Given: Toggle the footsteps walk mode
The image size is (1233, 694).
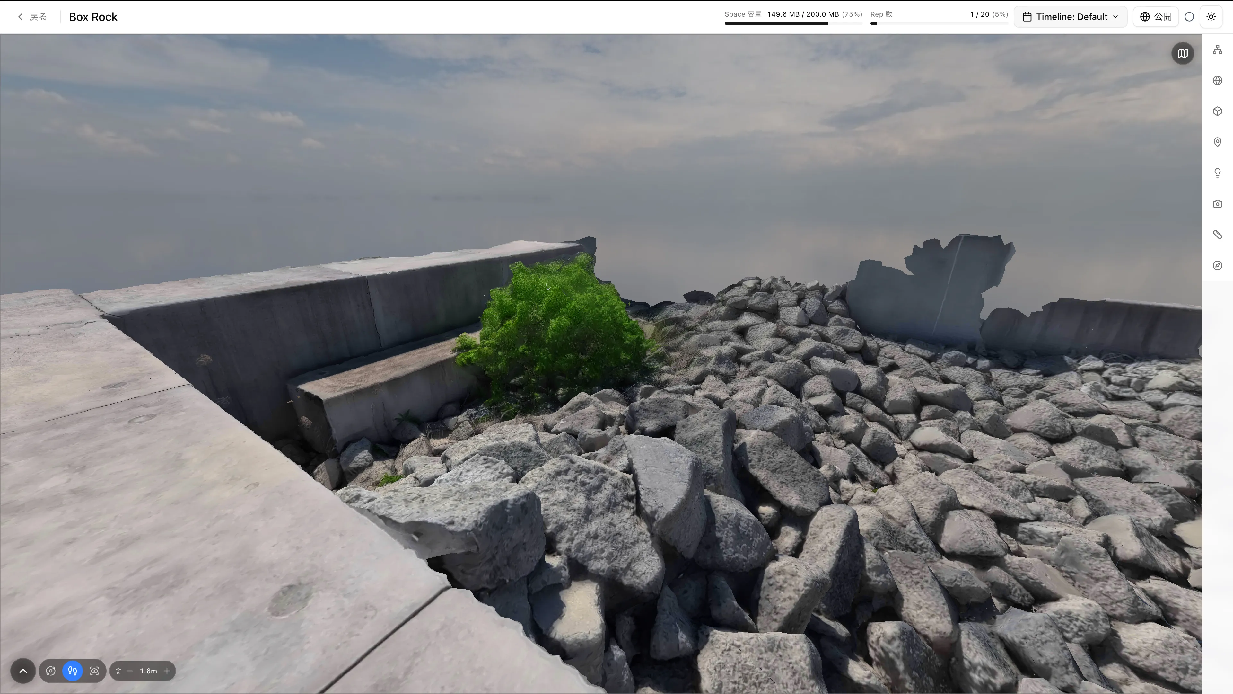Looking at the screenshot, I should point(73,671).
